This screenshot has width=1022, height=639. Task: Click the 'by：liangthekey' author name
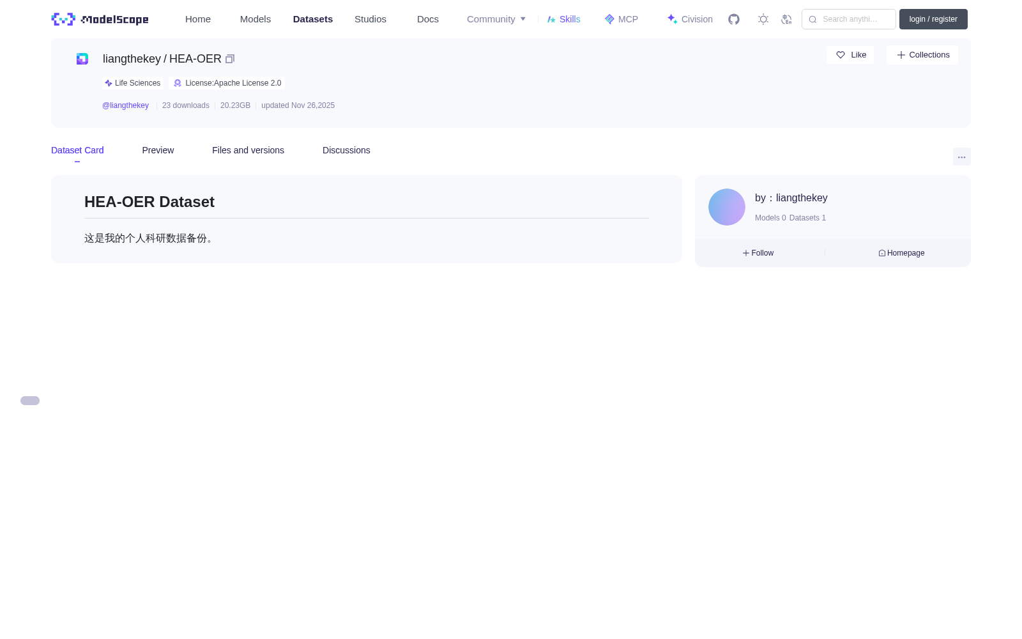(791, 198)
